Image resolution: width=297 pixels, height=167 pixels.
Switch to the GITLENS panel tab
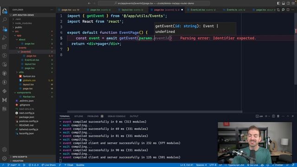(x=78, y=116)
